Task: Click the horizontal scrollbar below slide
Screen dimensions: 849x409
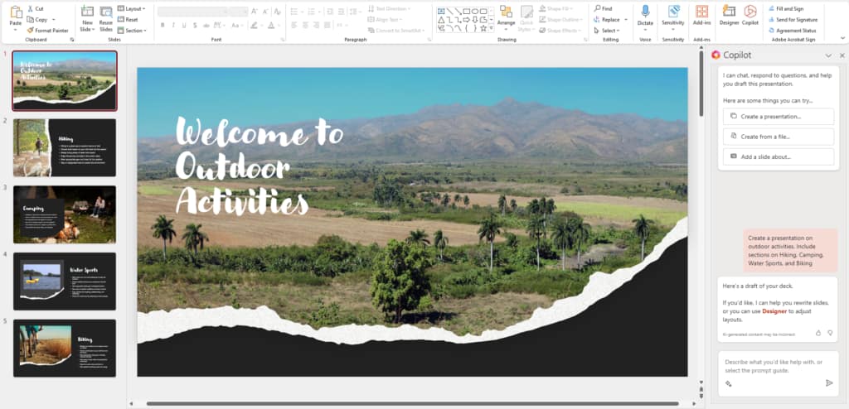Action: (x=411, y=403)
